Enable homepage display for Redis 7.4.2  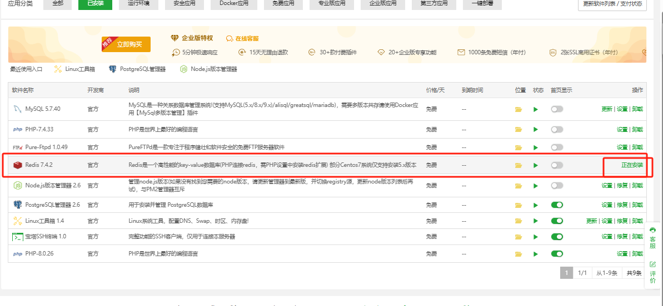coord(557,165)
